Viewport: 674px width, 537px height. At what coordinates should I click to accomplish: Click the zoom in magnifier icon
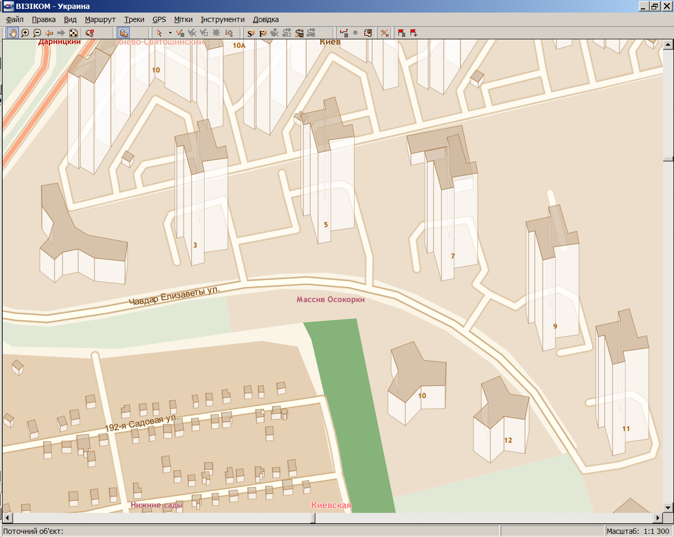click(x=25, y=33)
